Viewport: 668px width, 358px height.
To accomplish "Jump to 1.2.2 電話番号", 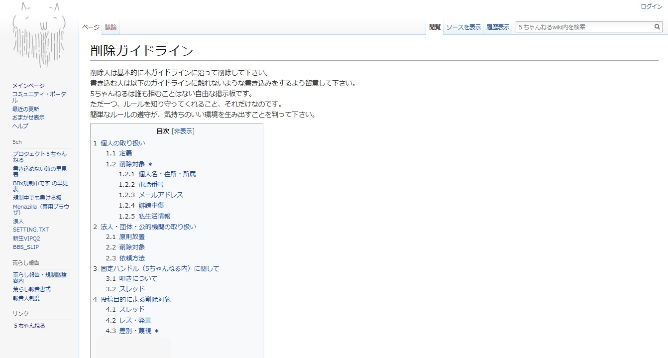I will (x=141, y=184).
